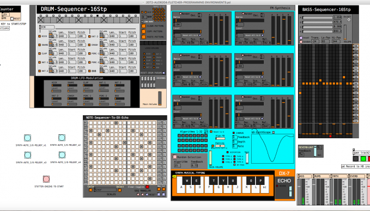The height and width of the screenshot is (211, 370).
Task: Enable the CHORUS toggle
Action: pos(234,133)
